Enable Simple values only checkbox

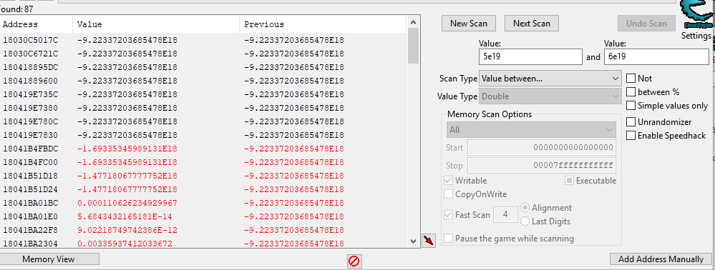click(x=631, y=106)
